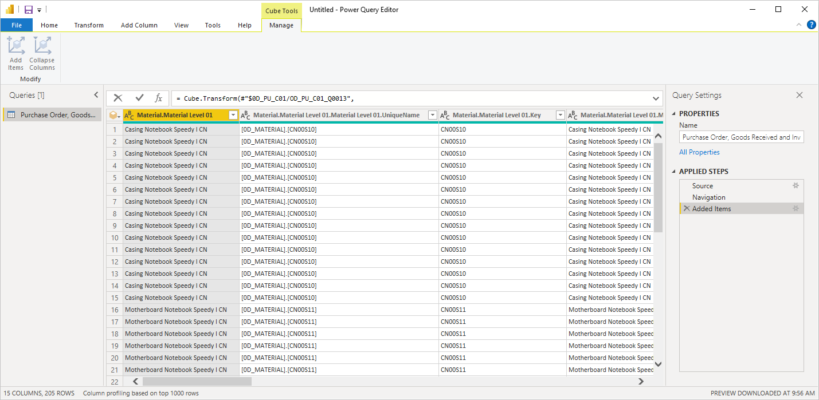The width and height of the screenshot is (819, 400).
Task: Switch to the Manage tab
Action: point(281,25)
